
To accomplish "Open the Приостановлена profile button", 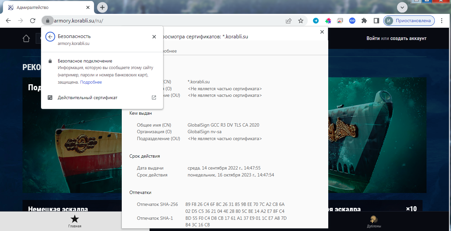I will coord(409,20).
